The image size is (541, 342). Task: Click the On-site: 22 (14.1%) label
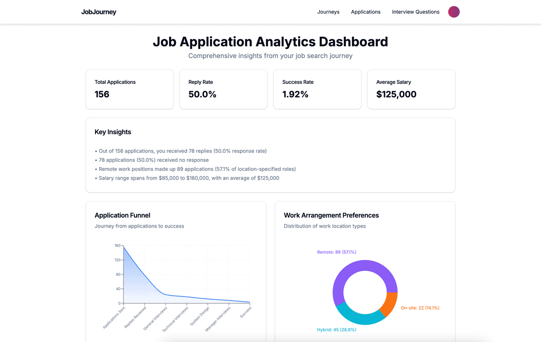(418, 307)
